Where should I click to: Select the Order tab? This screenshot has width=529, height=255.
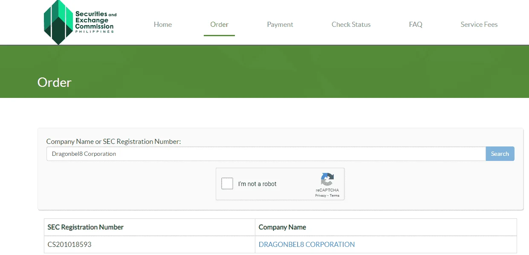(220, 25)
